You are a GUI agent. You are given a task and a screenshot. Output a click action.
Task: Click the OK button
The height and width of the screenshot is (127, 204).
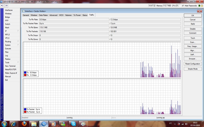tap(193, 15)
